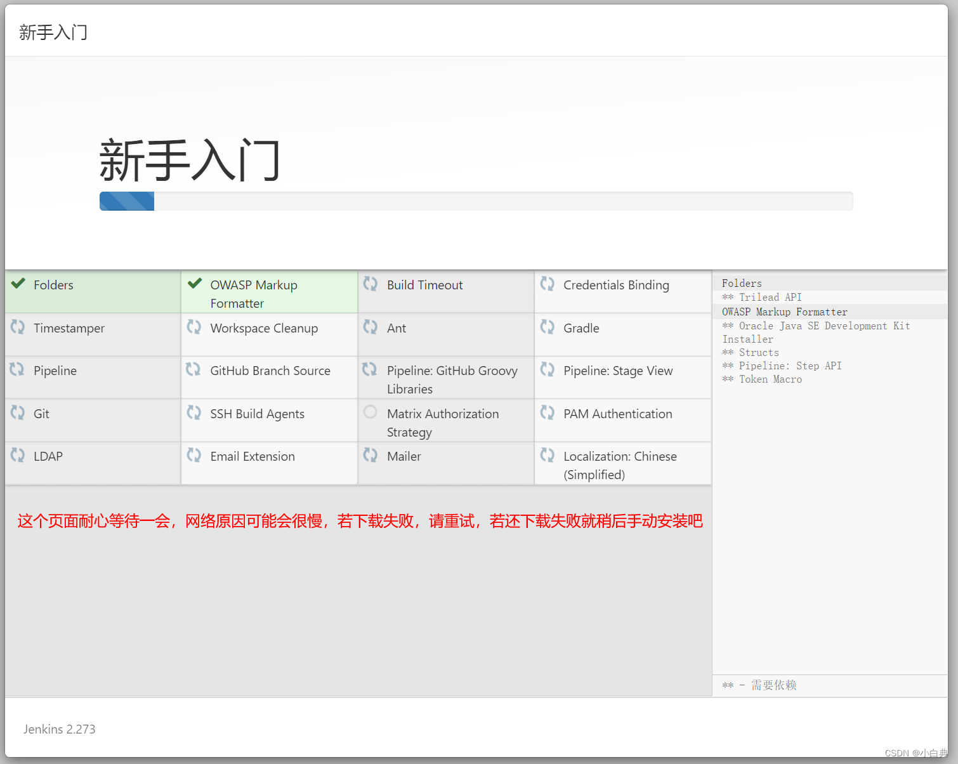Select the Mailer plugin label
958x764 pixels.
[x=404, y=456]
